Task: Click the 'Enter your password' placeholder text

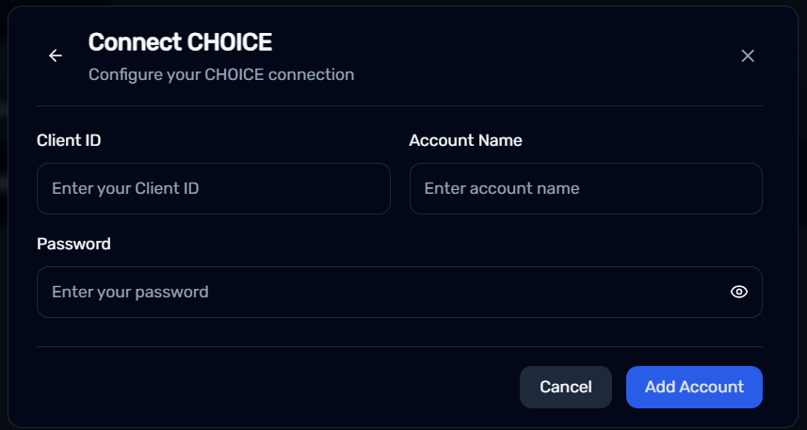Action: (130, 292)
